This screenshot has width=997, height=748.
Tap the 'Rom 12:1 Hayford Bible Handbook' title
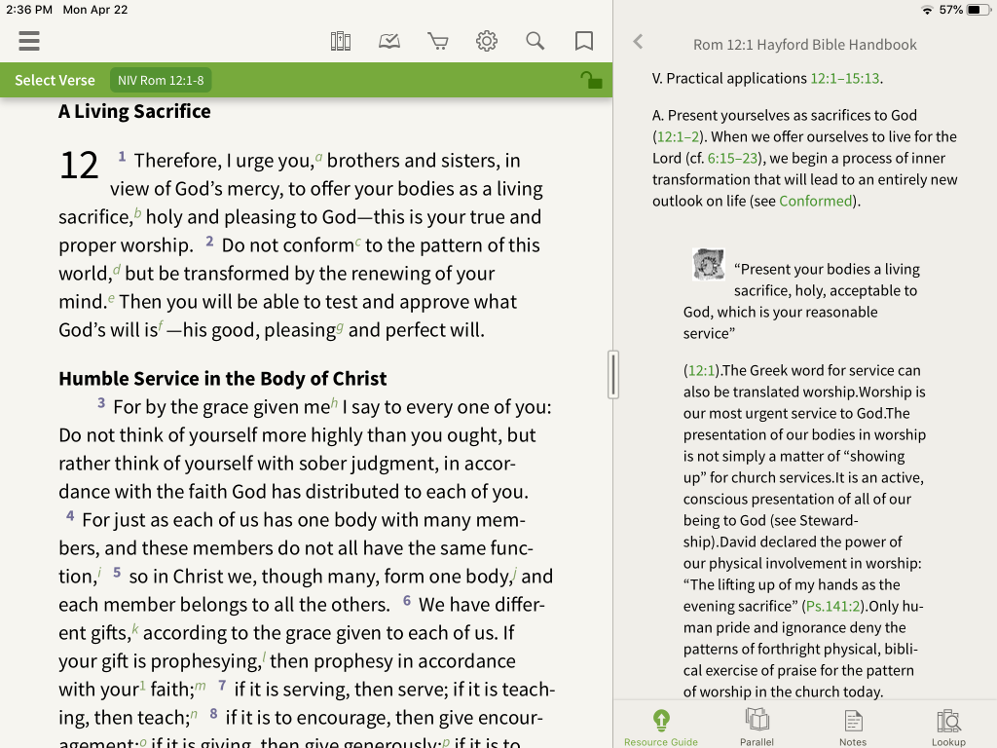805,45
